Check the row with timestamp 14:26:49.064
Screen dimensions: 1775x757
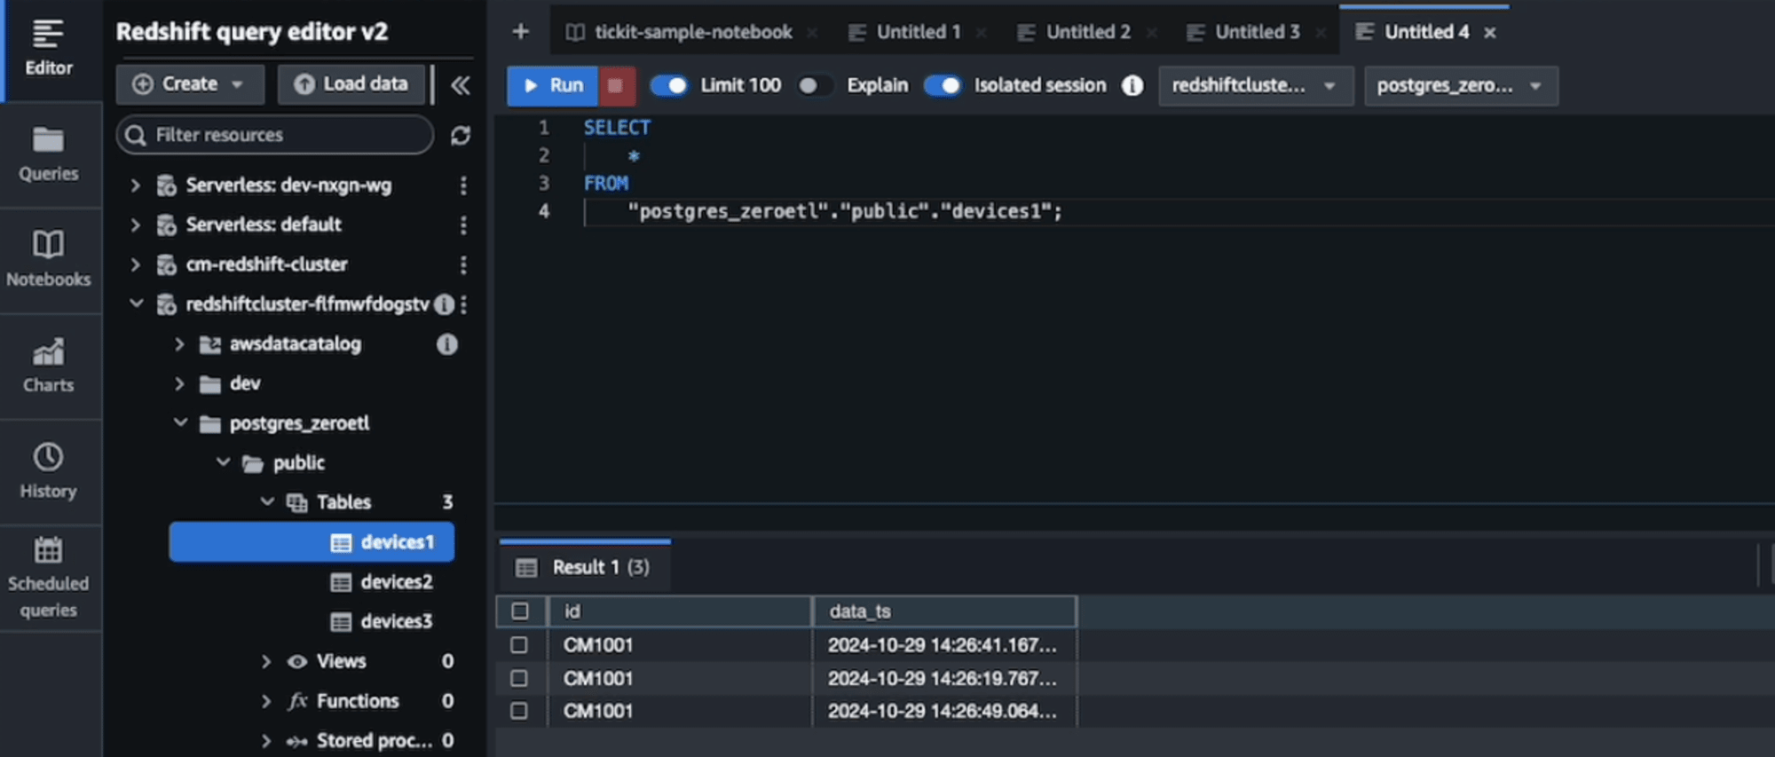coord(519,712)
